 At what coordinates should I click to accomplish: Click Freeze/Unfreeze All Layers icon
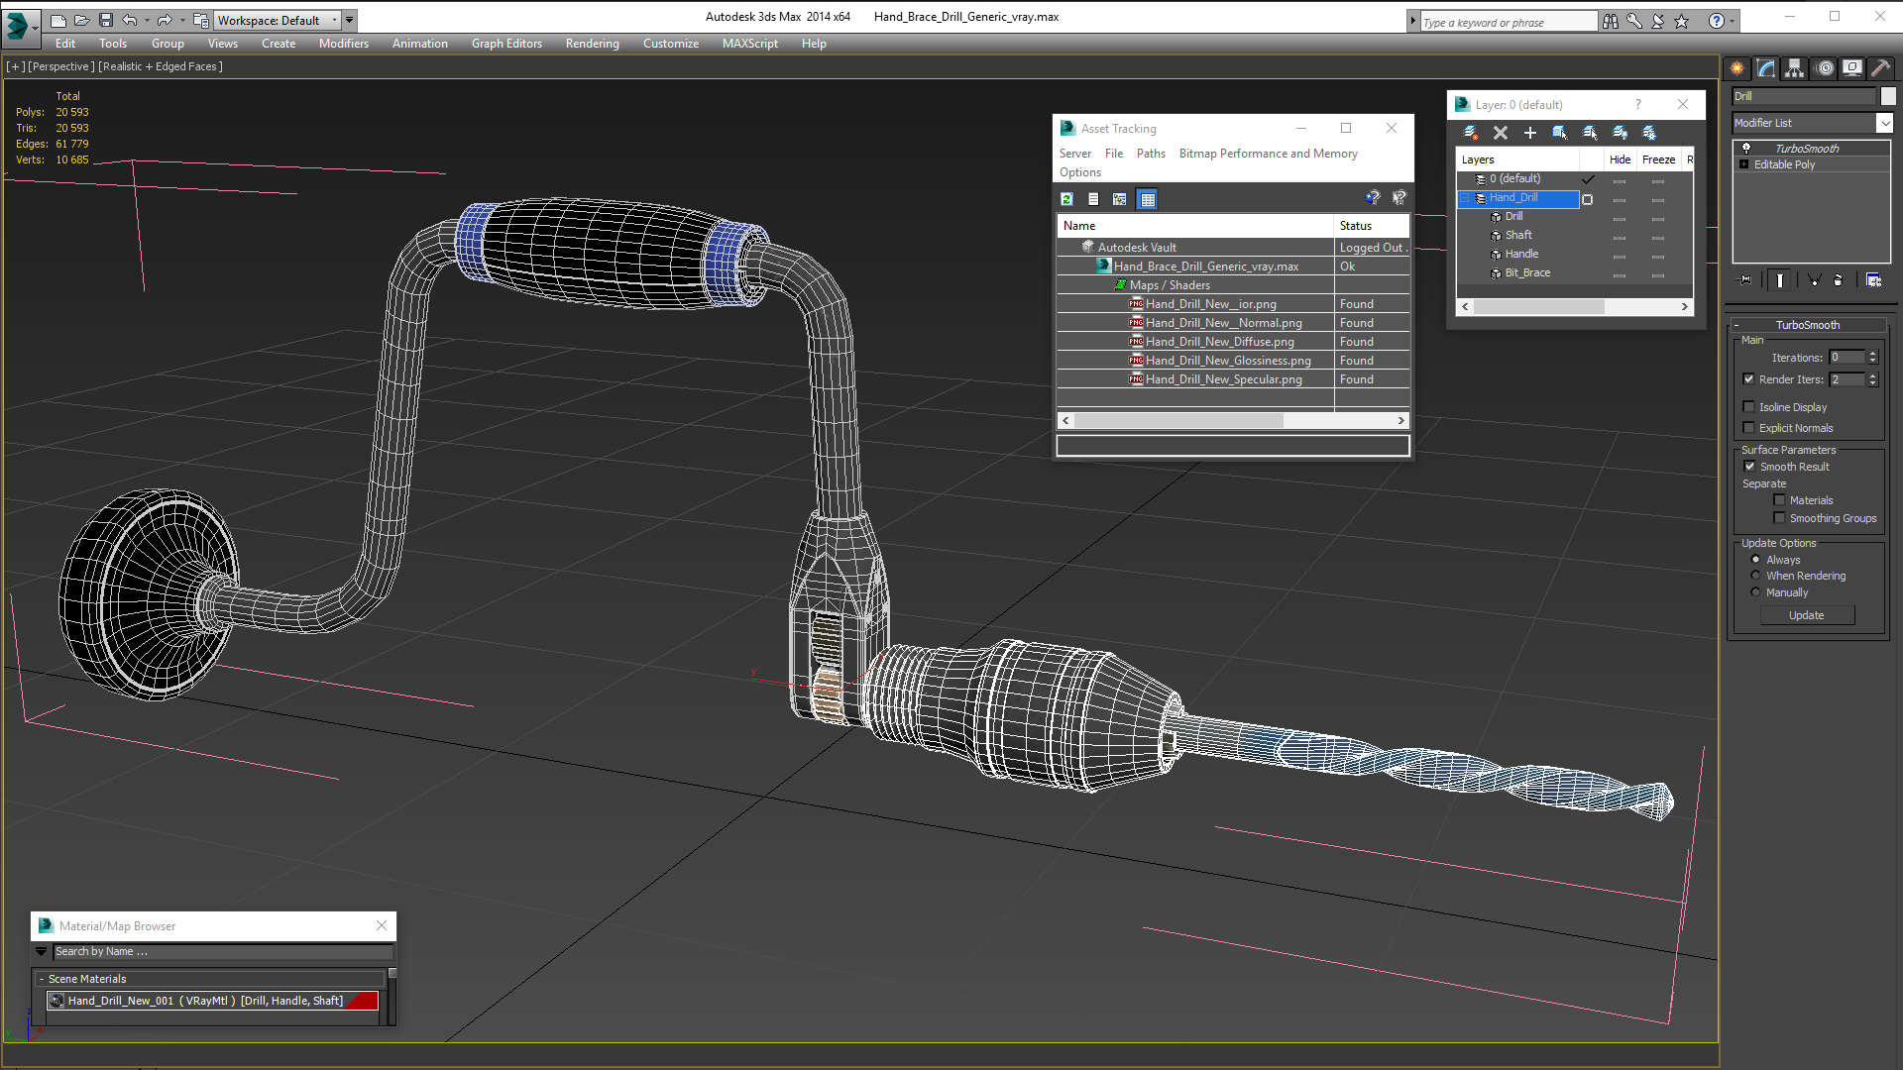click(x=1649, y=133)
